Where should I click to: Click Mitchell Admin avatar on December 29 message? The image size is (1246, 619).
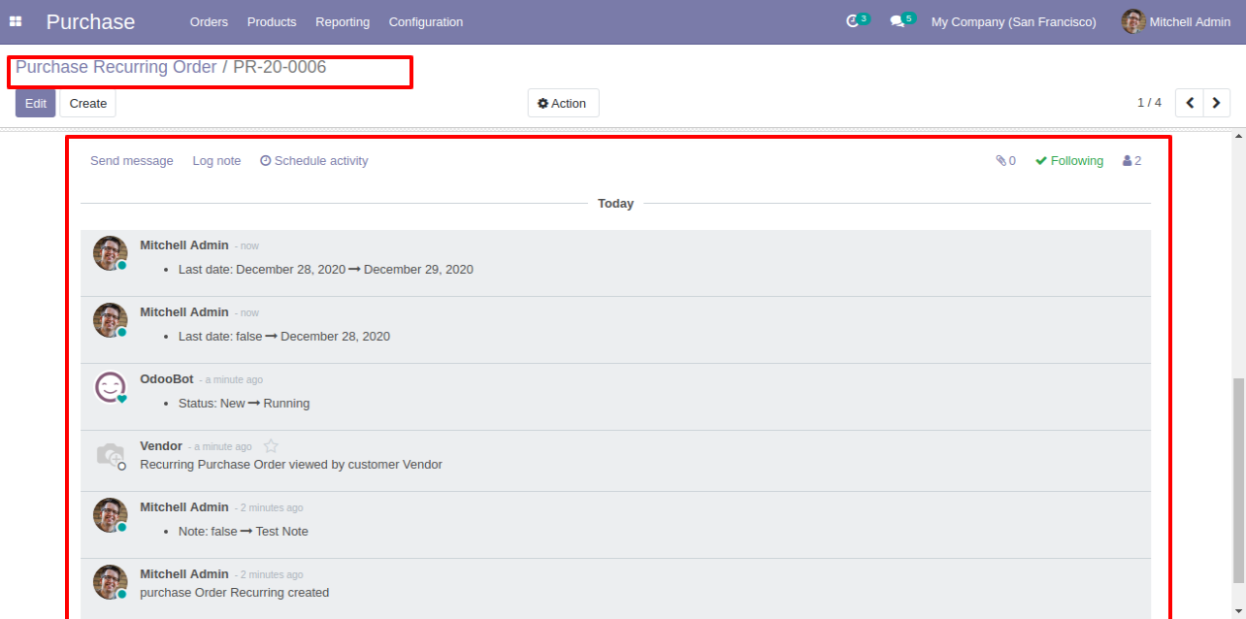click(111, 253)
